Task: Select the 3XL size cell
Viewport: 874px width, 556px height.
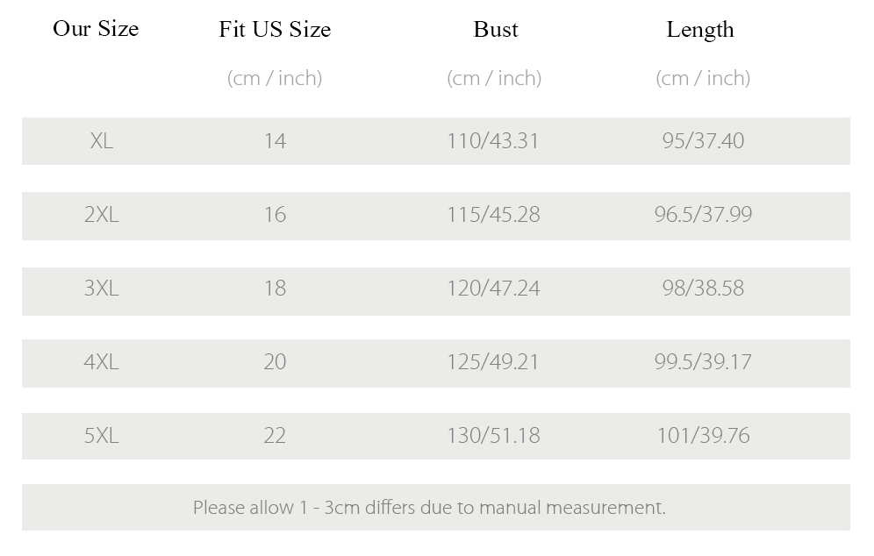Action: point(102,288)
